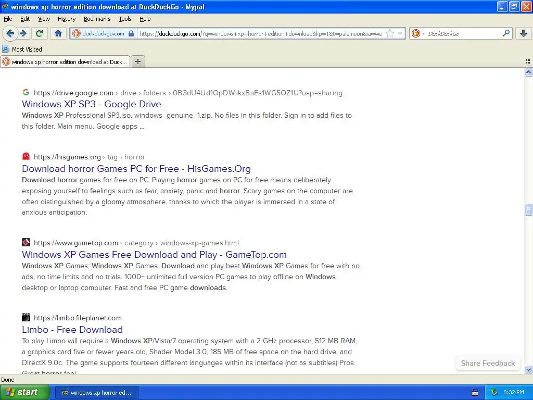Screen dimensions: 533x400
Task: Click the www.gametop.com result URL
Action: click(x=76, y=243)
